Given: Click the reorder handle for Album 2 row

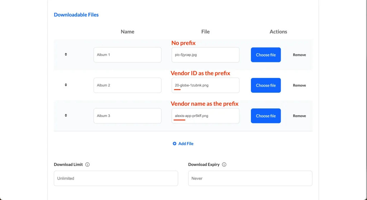Looking at the screenshot, I should point(66,85).
